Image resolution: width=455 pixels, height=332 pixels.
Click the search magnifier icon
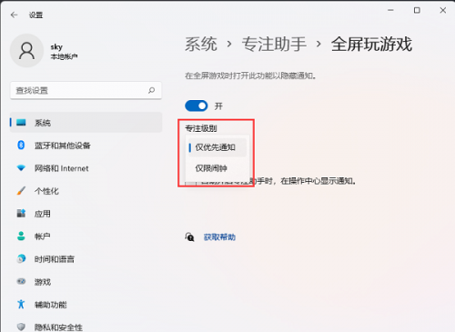(x=151, y=90)
